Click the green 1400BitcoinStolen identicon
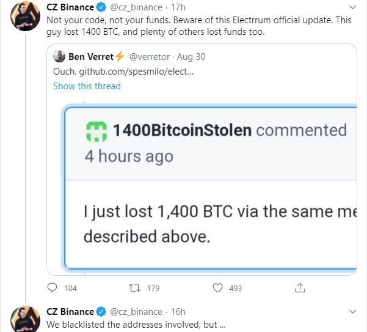The width and height of the screenshot is (367, 332). [x=96, y=131]
